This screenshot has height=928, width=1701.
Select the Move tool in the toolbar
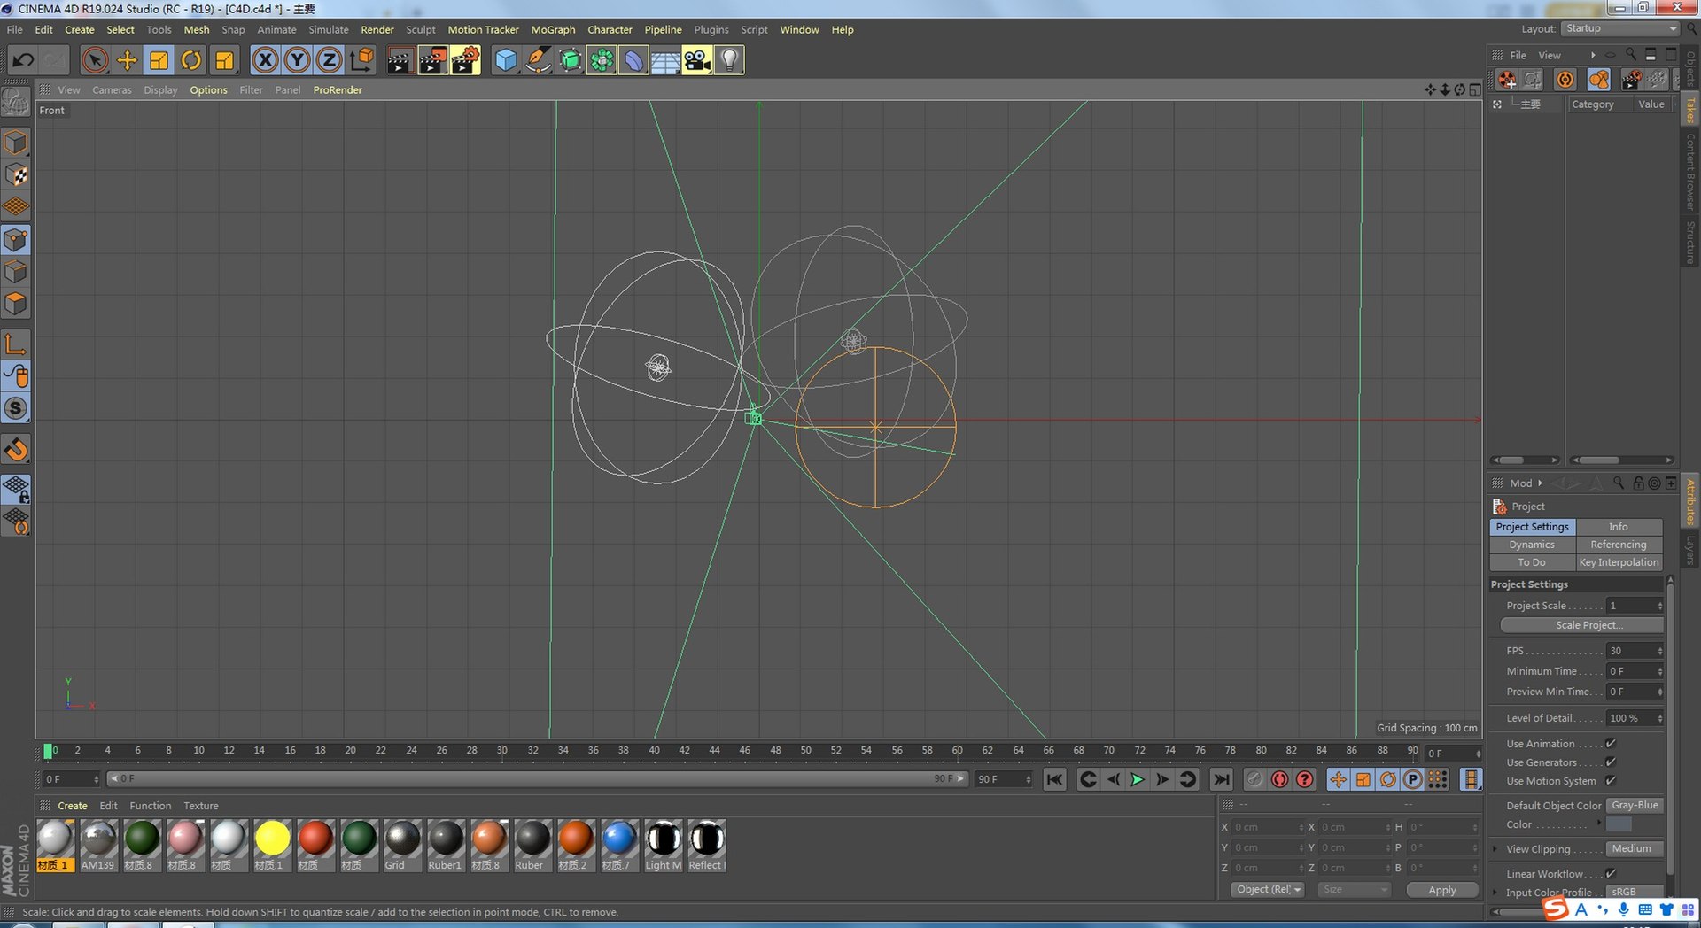(x=127, y=60)
